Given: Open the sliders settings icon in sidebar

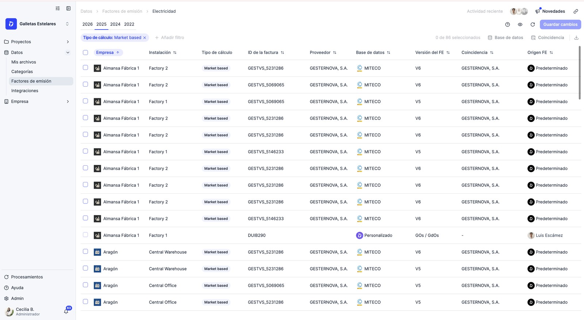Looking at the screenshot, I should (58, 8).
